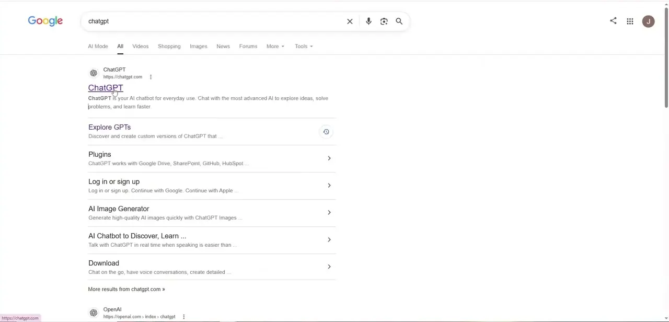The height and width of the screenshot is (322, 669).
Task: Click the Google logo
Action: pyautogui.click(x=45, y=21)
